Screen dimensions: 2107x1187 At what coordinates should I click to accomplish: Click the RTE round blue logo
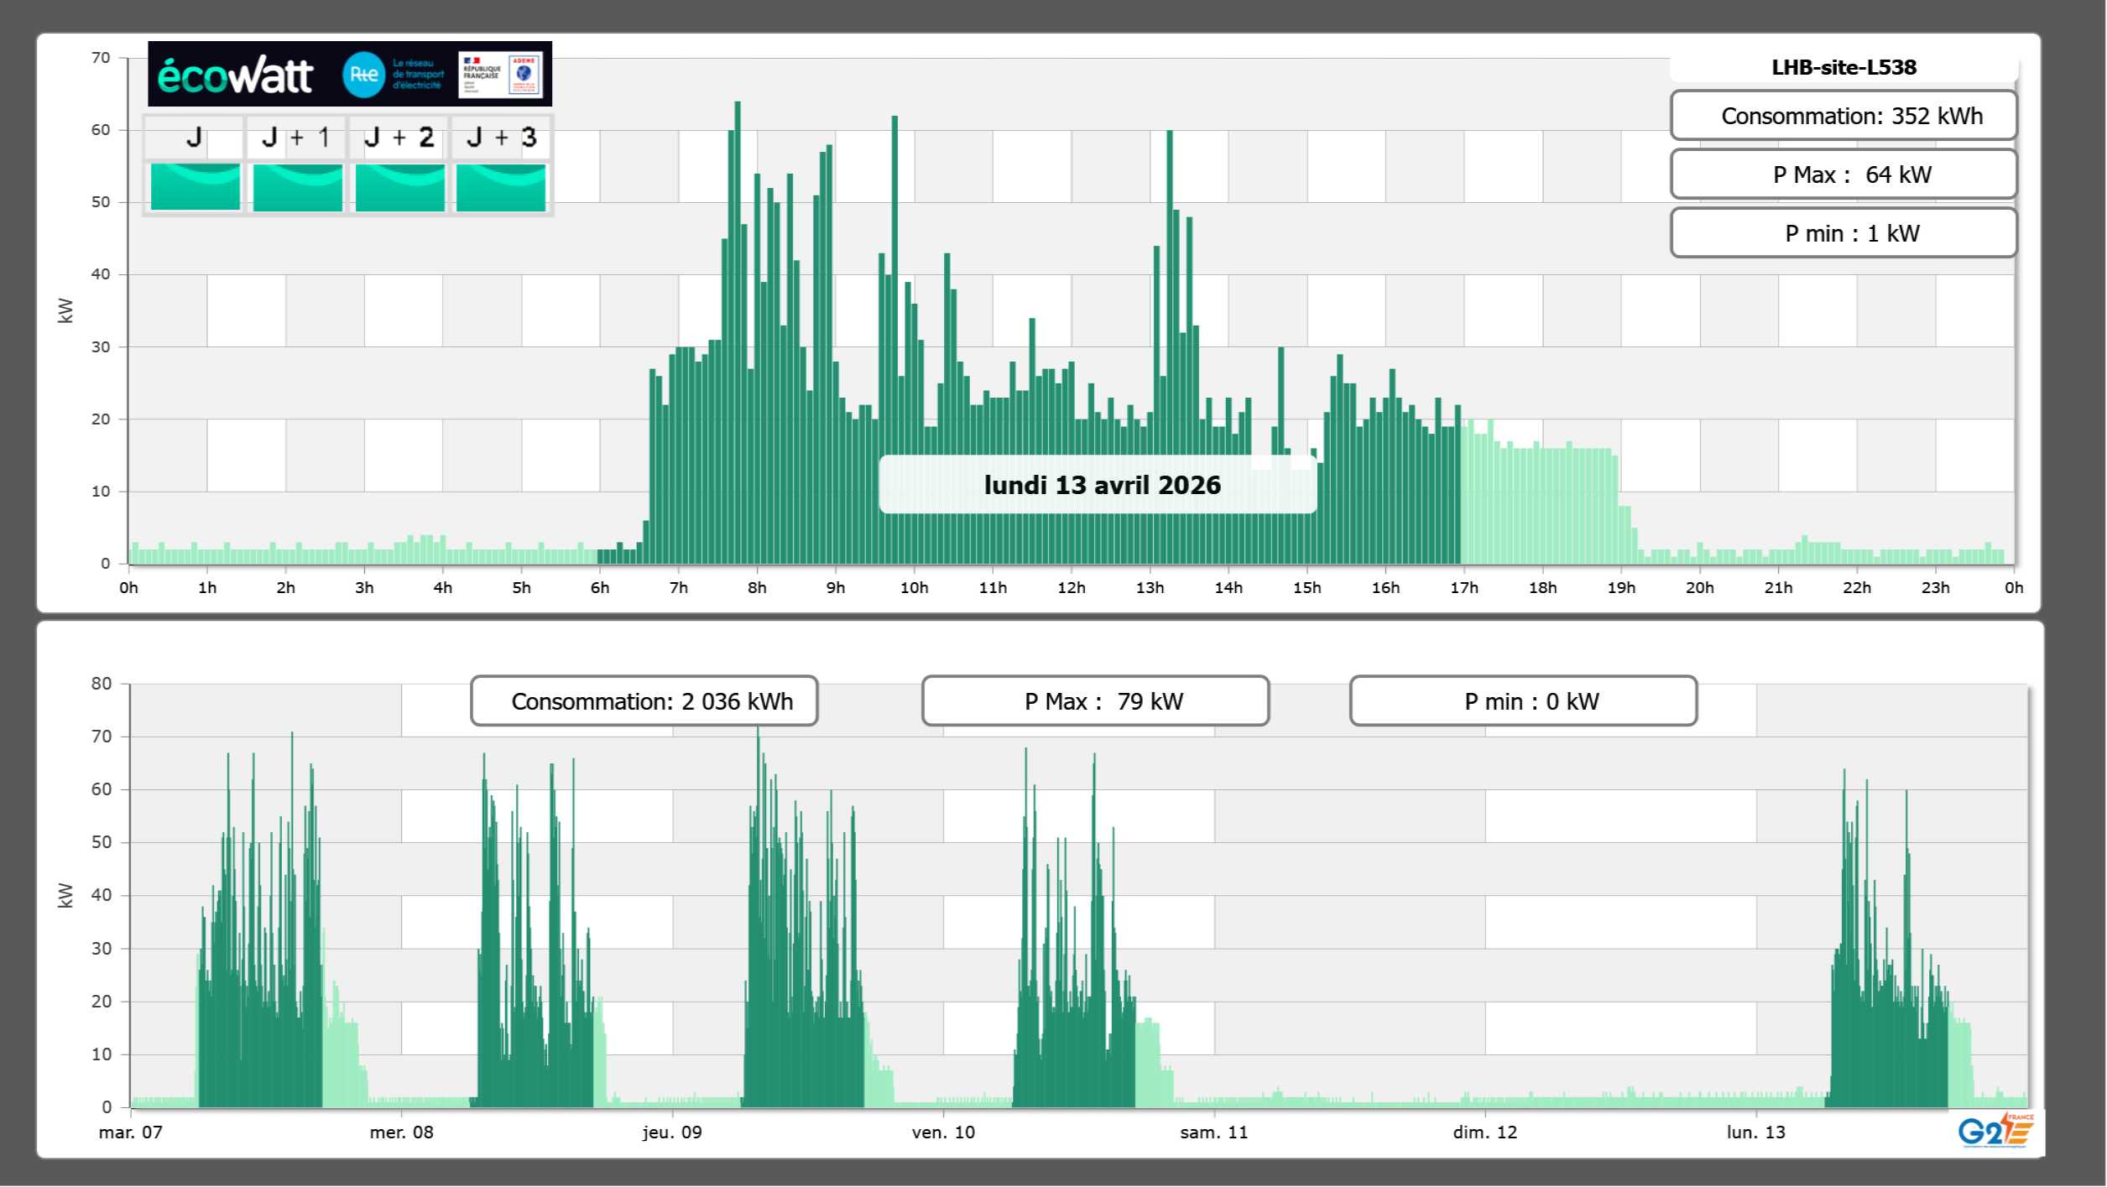pyautogui.click(x=363, y=75)
